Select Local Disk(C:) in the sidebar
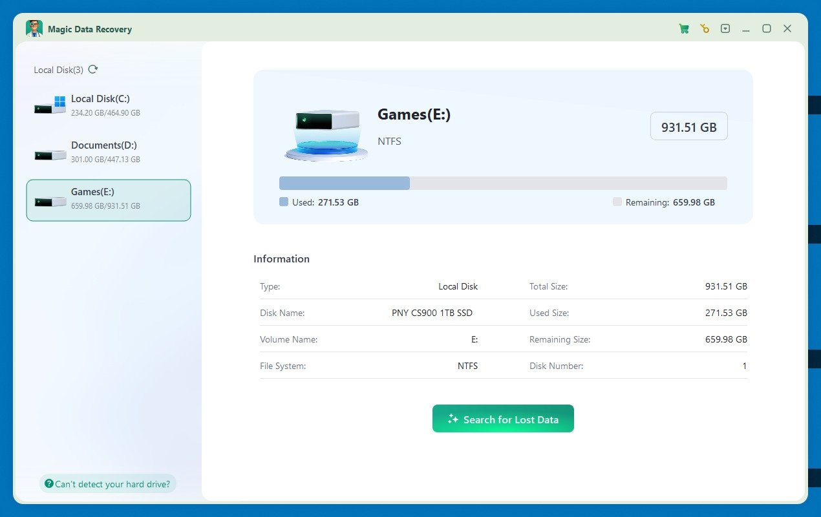Screen dimensions: 821x517 click(x=108, y=105)
